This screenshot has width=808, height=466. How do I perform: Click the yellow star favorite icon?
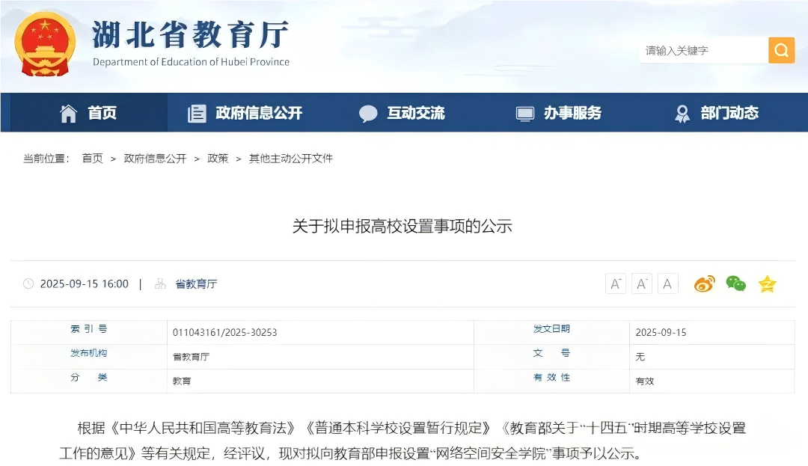767,283
